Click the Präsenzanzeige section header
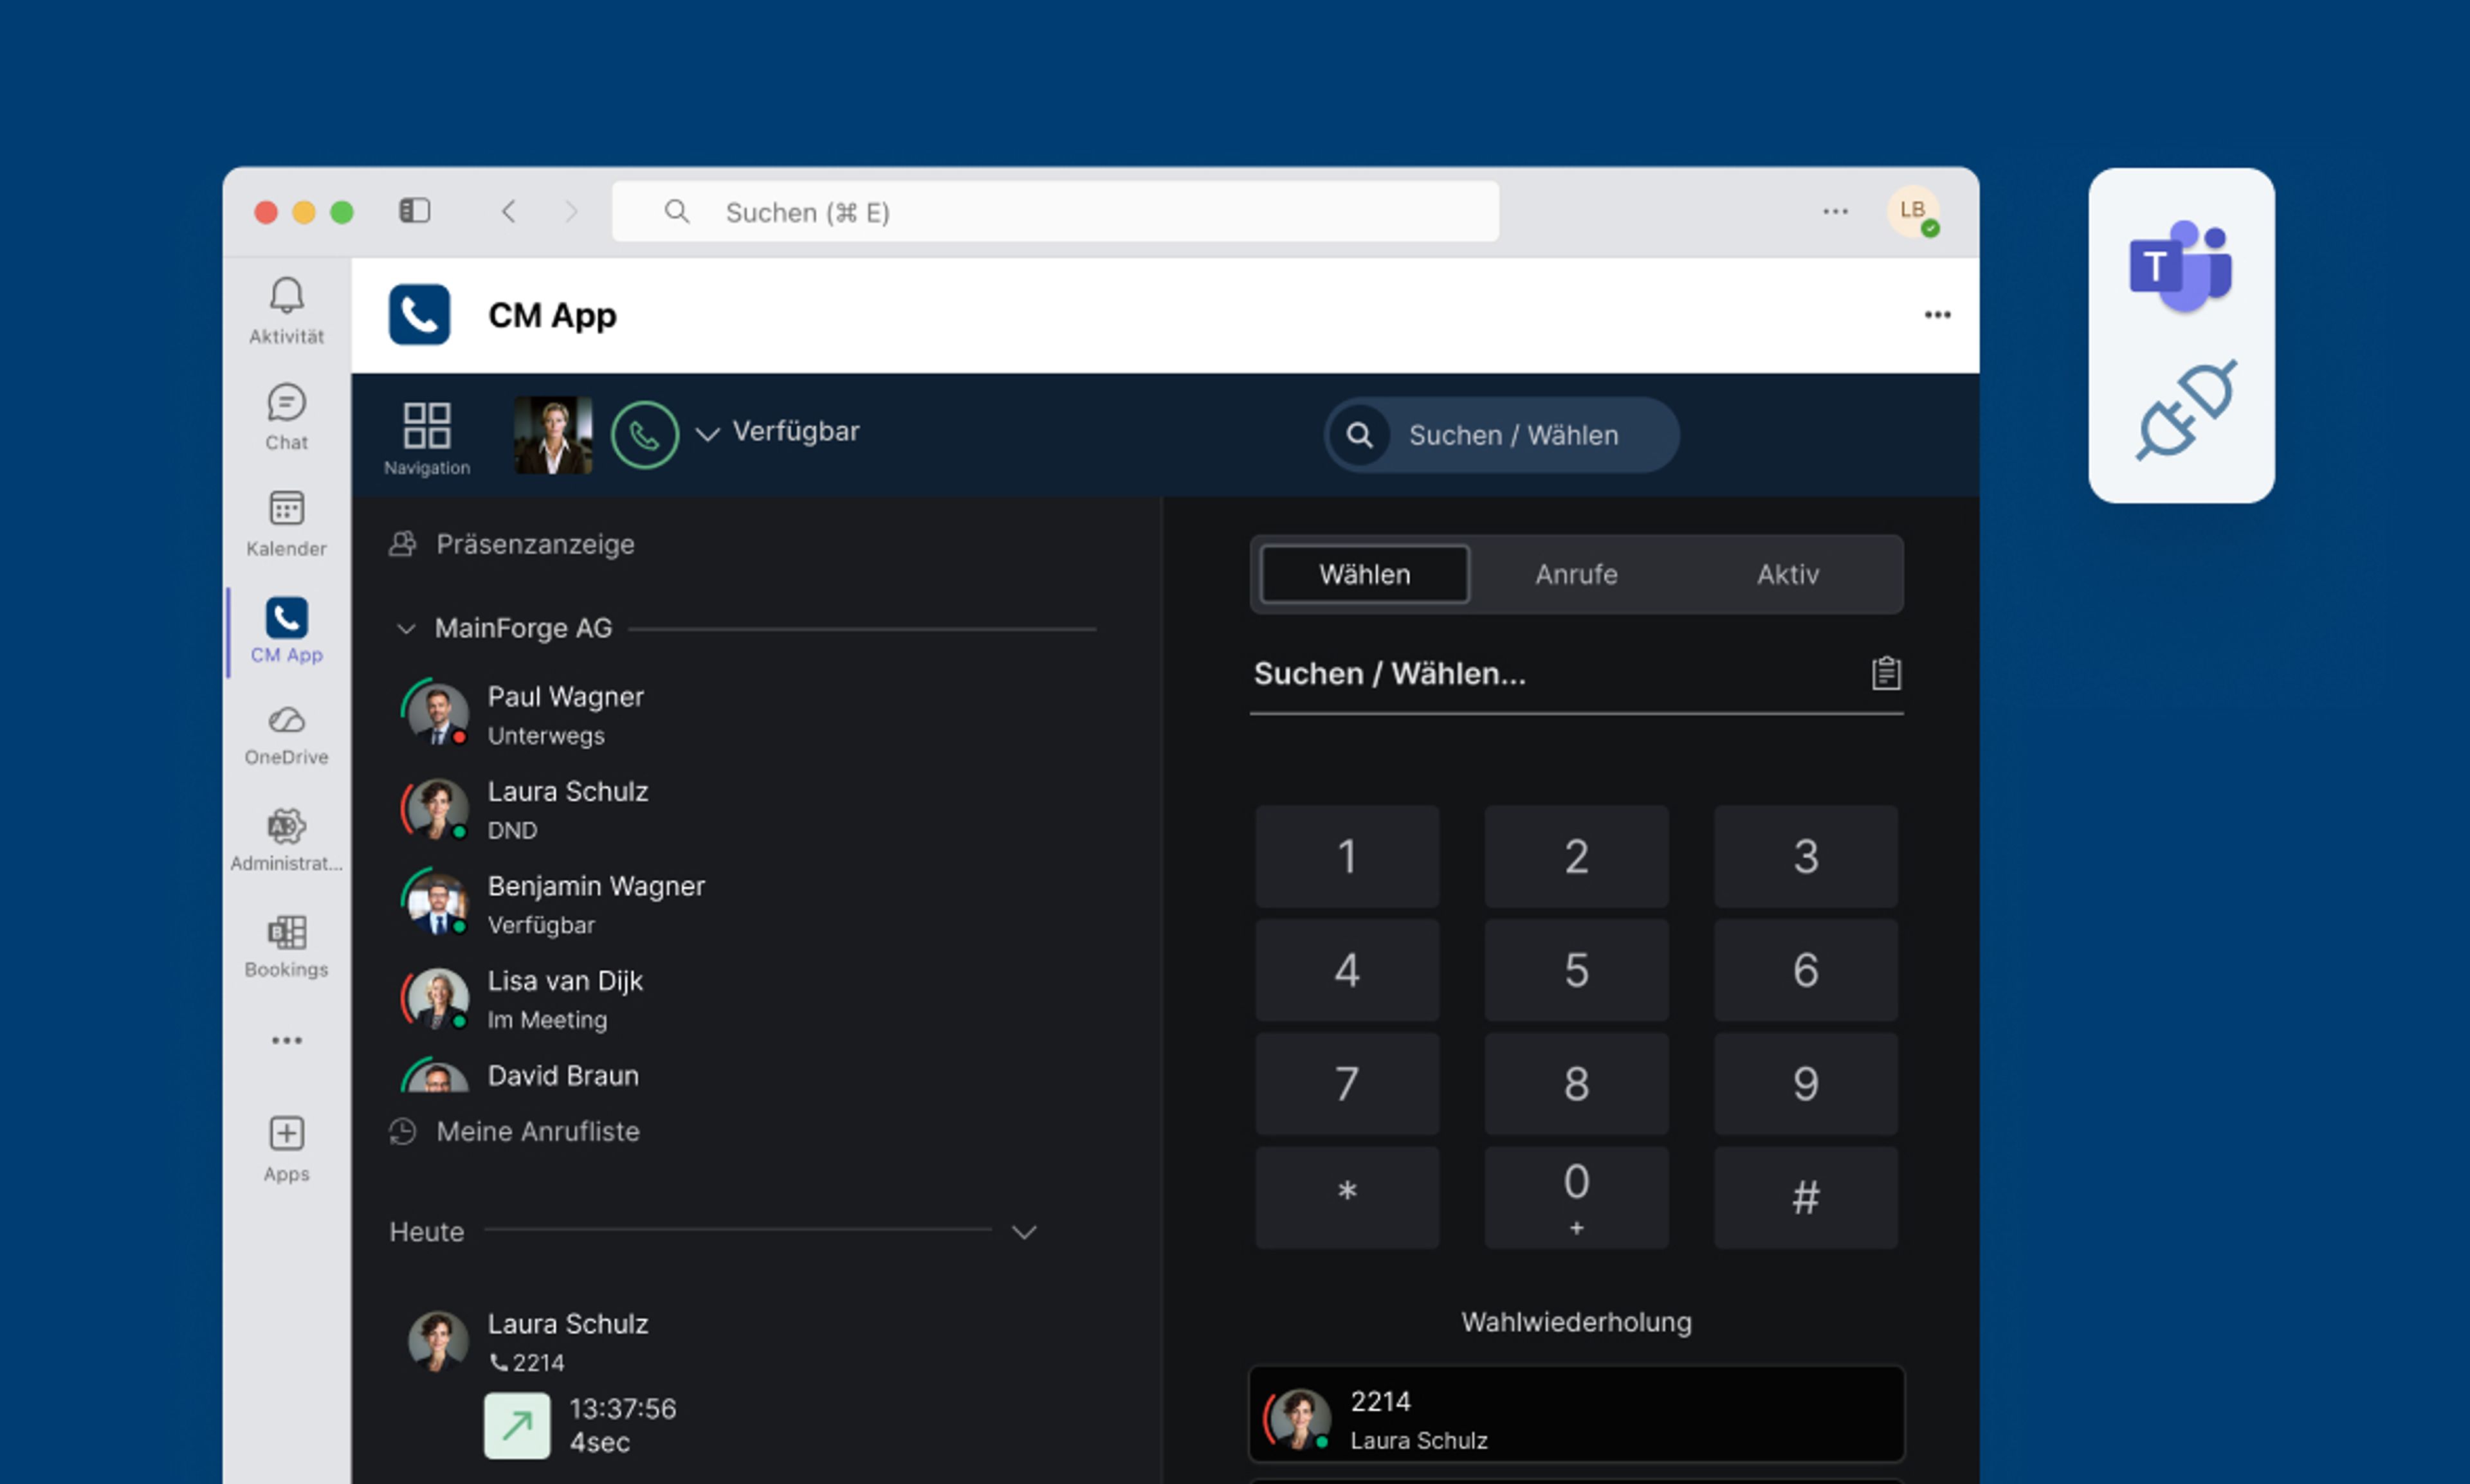Screen dimensions: 2470x1484 click(x=512, y=544)
